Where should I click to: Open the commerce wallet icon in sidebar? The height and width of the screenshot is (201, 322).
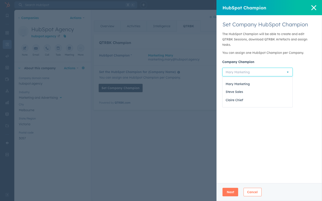click(x=7, y=79)
